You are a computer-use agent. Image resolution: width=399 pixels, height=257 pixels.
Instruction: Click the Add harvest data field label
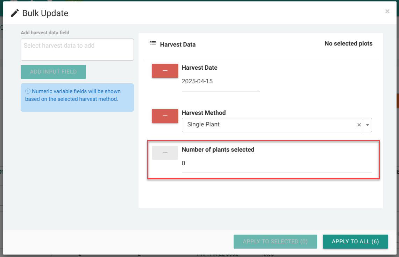click(x=45, y=33)
